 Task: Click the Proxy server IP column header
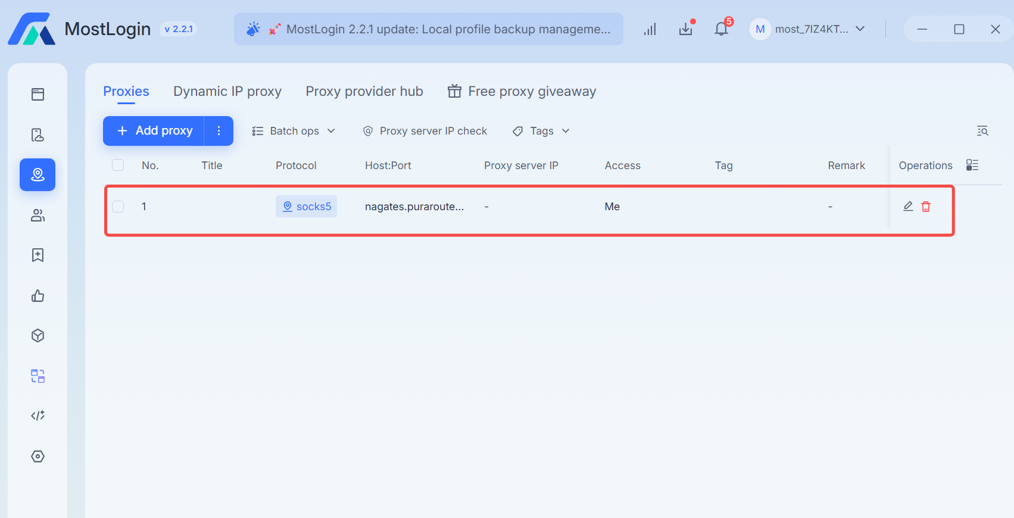point(521,166)
